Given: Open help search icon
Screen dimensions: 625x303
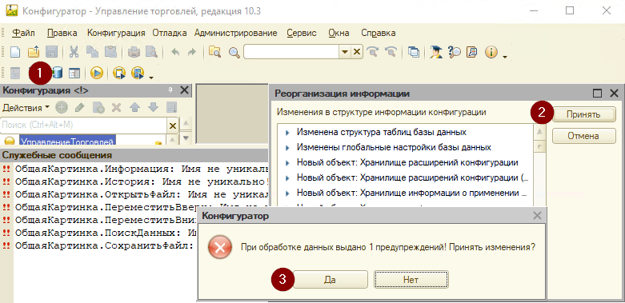Looking at the screenshot, I should [455, 52].
